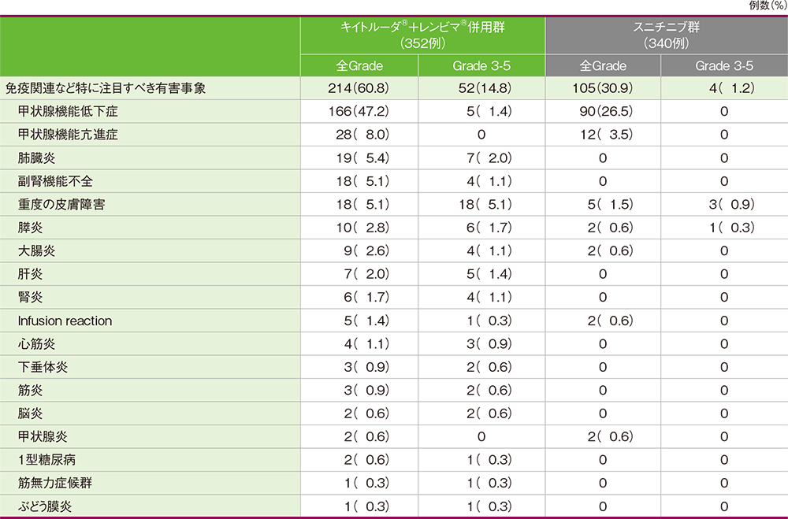Image resolution: width=788 pixels, height=519 pixels.
Task: Click the スニチニブ群 (340例) column header
Action: [x=666, y=35]
